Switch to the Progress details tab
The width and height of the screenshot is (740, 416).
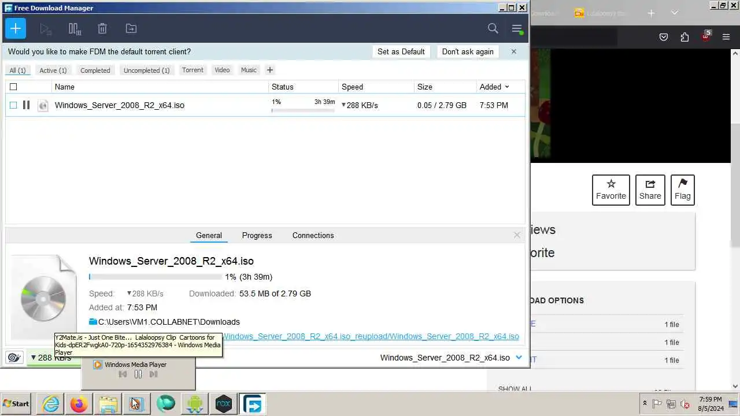[257, 235]
